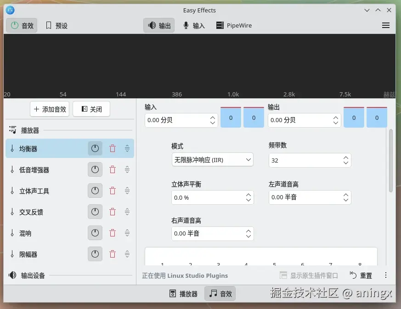Click the 播放器 section header icon

click(12, 130)
